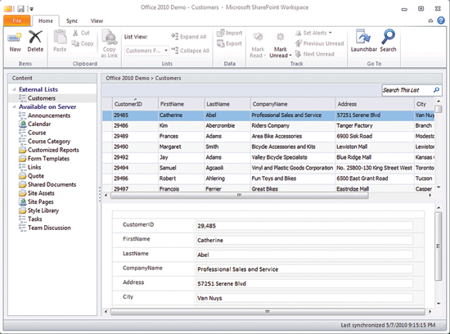This screenshot has height=334, width=450.
Task: Collapse the Available on Server group
Action: tap(14, 107)
